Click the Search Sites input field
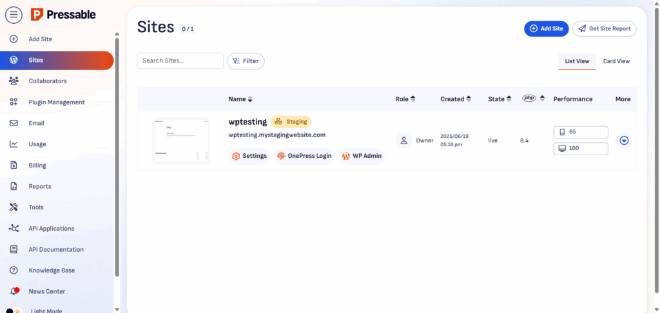The width and height of the screenshot is (660, 313). click(x=180, y=61)
